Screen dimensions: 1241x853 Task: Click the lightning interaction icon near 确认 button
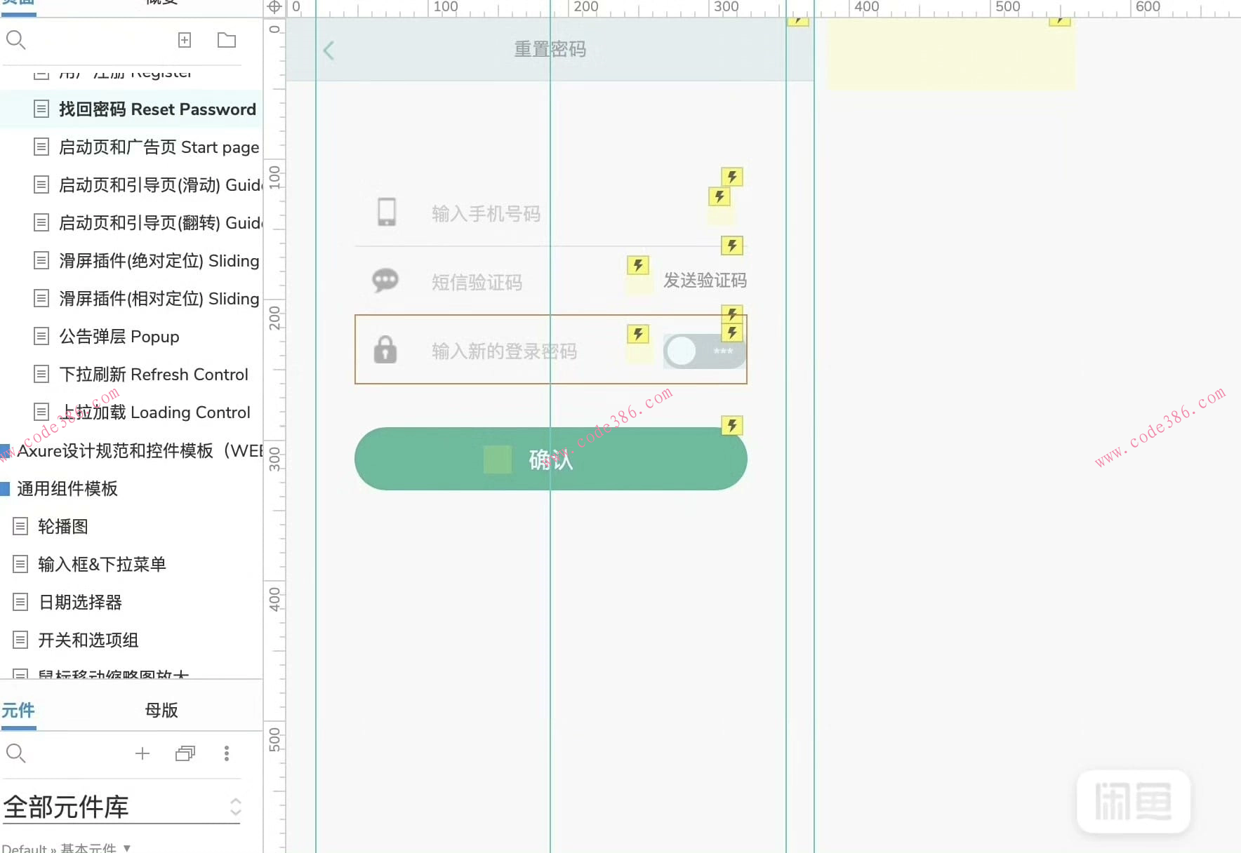[x=731, y=425]
